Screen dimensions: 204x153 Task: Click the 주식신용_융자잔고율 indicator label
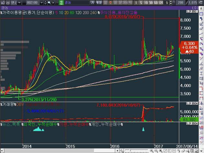[x=119, y=13]
